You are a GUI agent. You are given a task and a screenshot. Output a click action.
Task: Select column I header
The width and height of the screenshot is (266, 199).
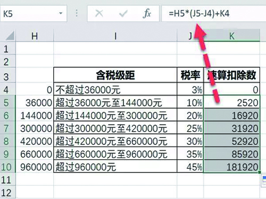(115, 36)
